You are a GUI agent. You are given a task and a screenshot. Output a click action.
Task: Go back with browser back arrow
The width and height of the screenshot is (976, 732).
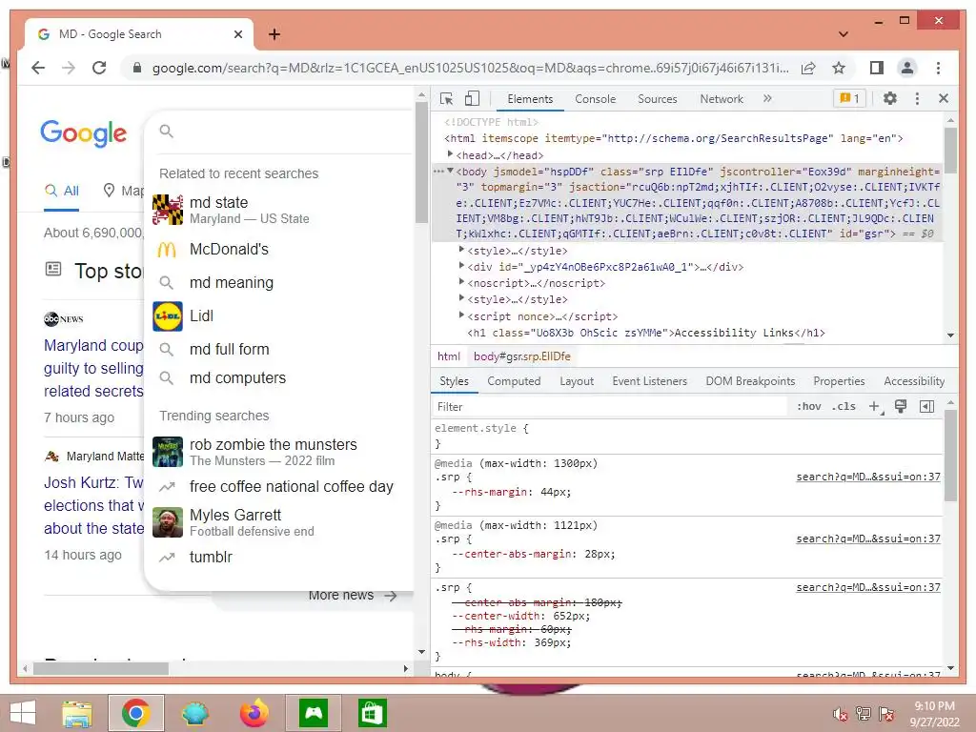click(38, 68)
